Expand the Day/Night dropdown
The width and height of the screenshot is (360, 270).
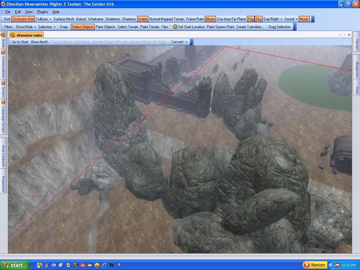[272, 19]
